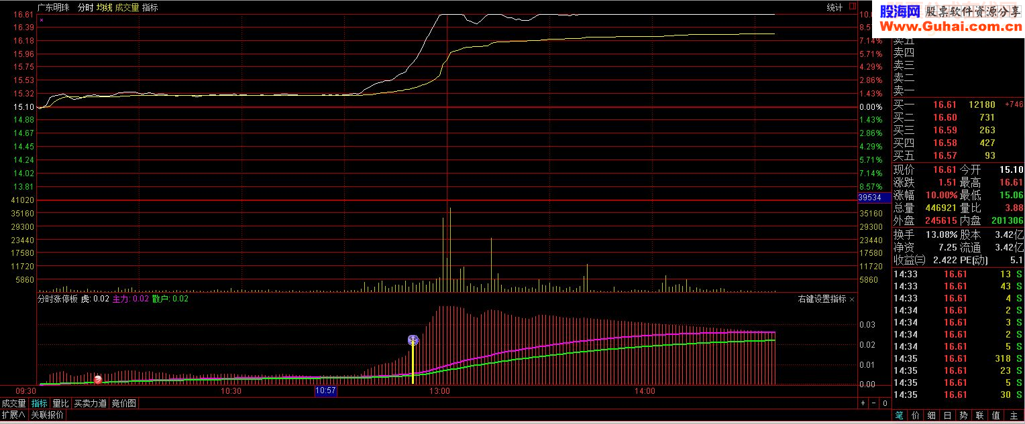Click the 0 reset button below the chart
The width and height of the screenshot is (1025, 424).
point(885,403)
